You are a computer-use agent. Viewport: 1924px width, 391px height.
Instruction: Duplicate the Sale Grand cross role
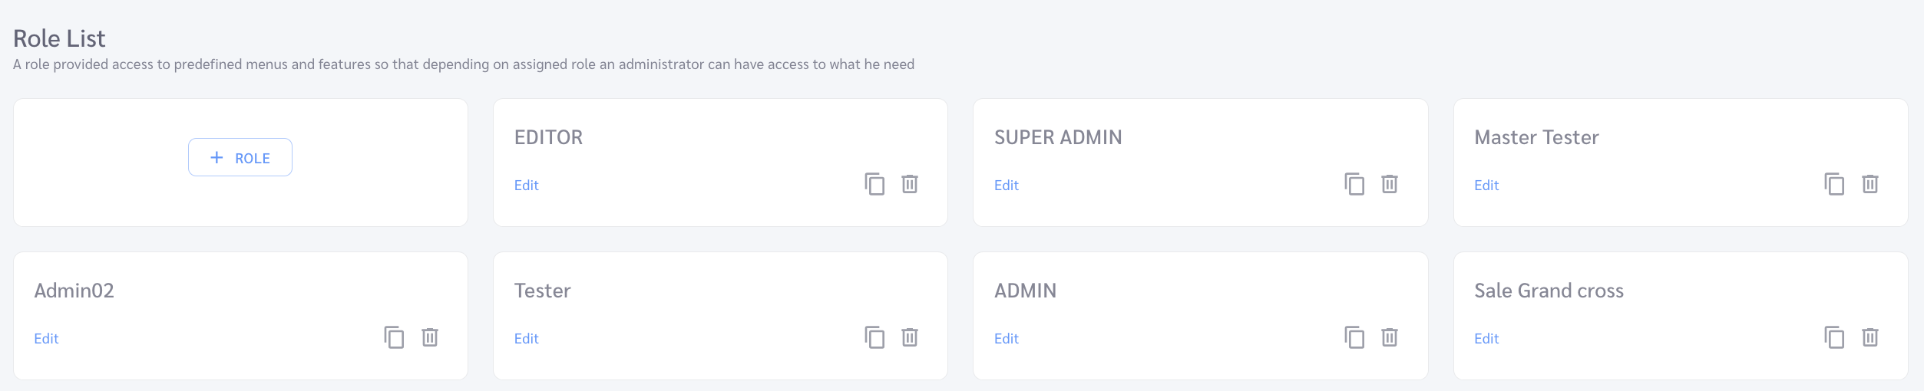pos(1834,337)
